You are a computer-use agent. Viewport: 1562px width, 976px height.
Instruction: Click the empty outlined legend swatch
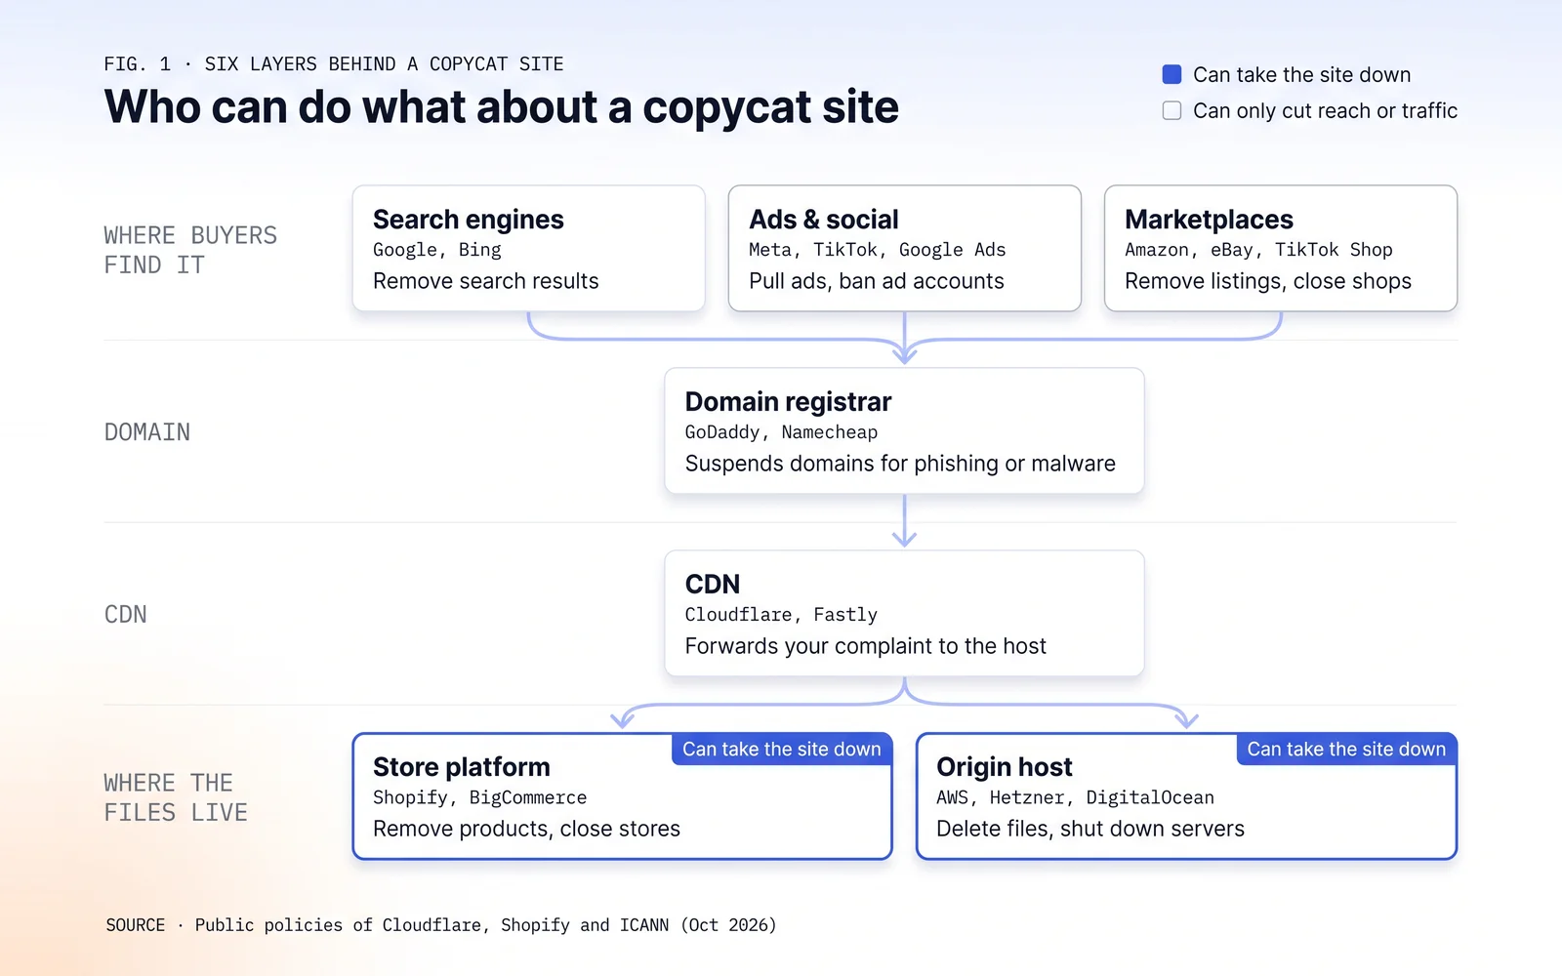1171,110
